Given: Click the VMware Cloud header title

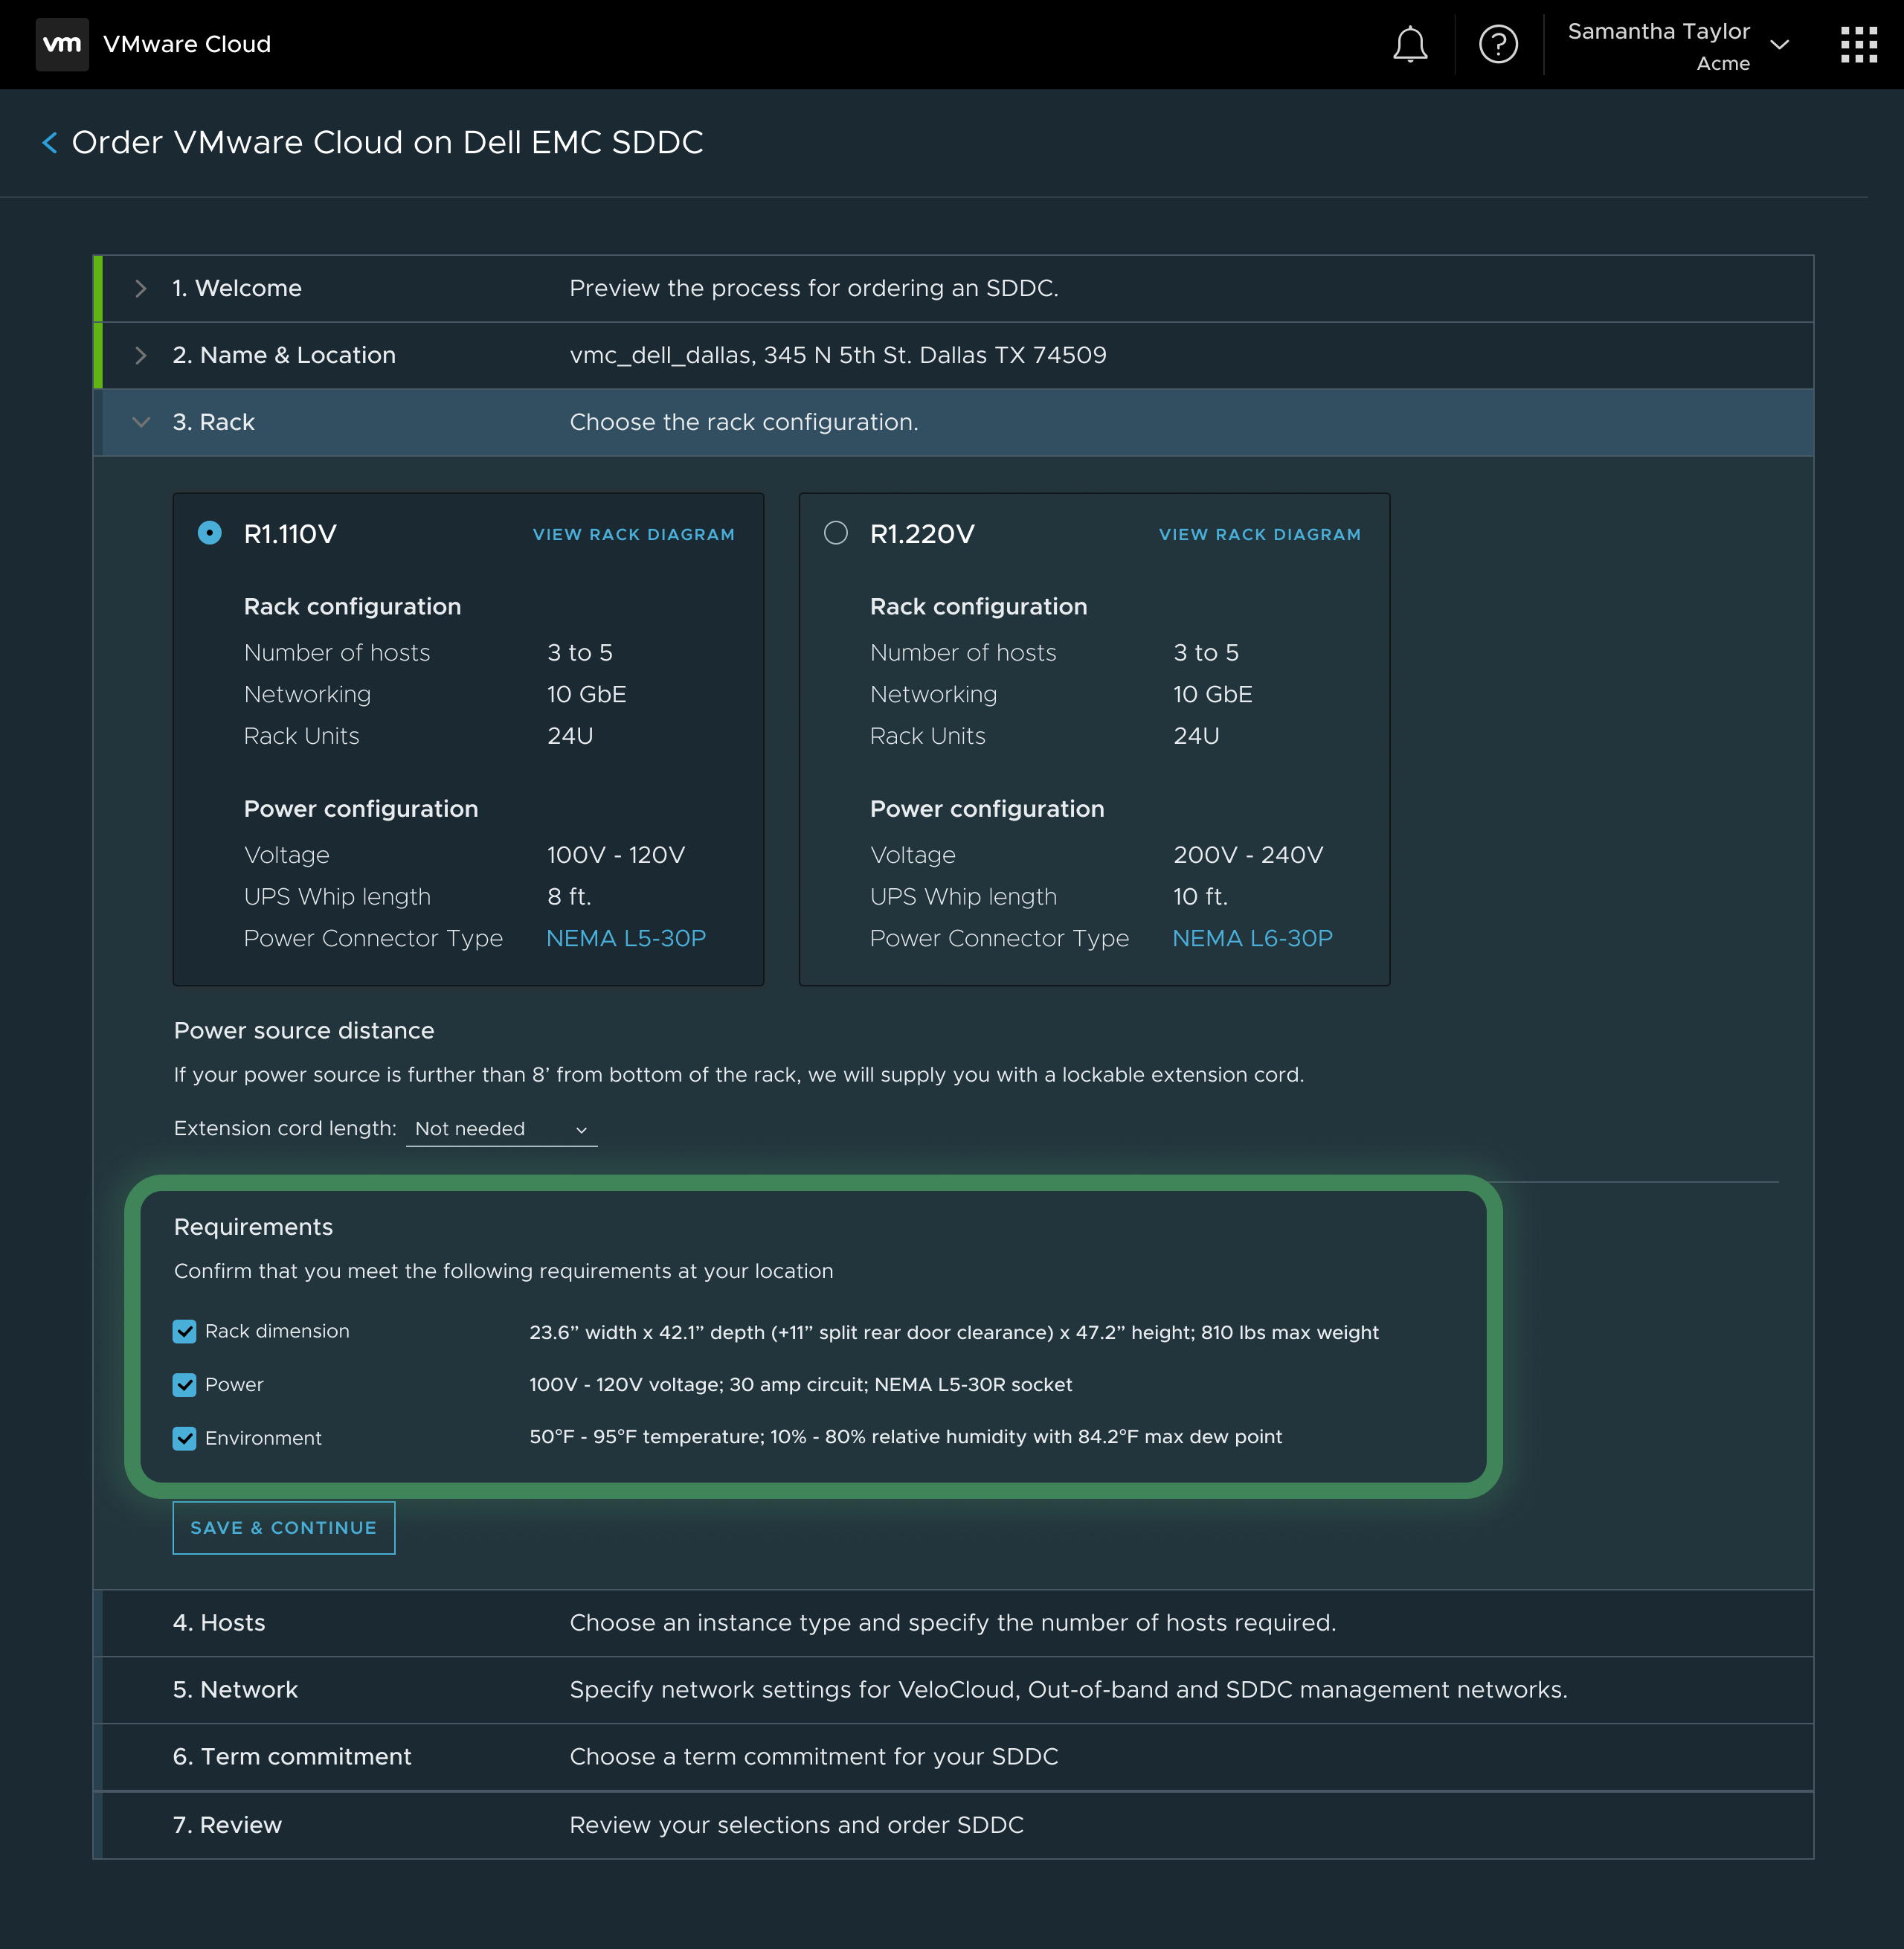Looking at the screenshot, I should pos(187,45).
